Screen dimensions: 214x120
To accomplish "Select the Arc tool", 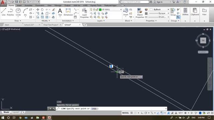I will pyautogui.click(x=25, y=12).
